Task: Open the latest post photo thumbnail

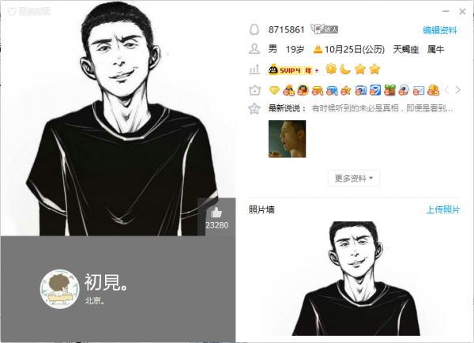Action: click(x=288, y=139)
